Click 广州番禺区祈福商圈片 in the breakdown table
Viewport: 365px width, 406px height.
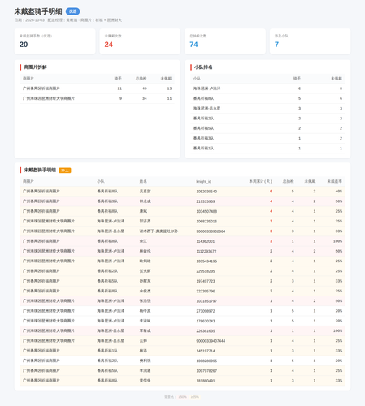[x=41, y=89]
